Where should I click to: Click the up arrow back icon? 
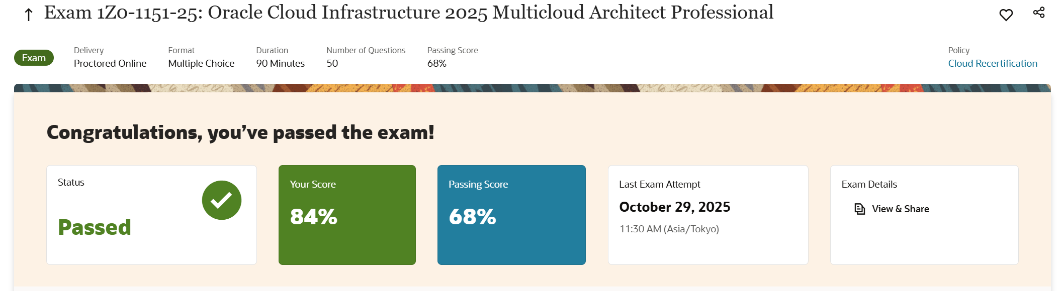[29, 15]
